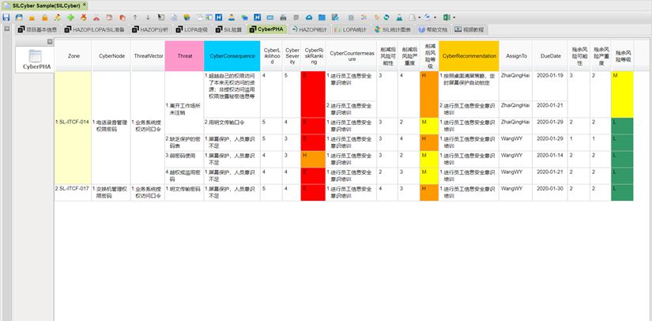The width and height of the screenshot is (652, 321).
Task: Open the dropdown arrow beside the Excel icon
Action: pyautogui.click(x=454, y=17)
